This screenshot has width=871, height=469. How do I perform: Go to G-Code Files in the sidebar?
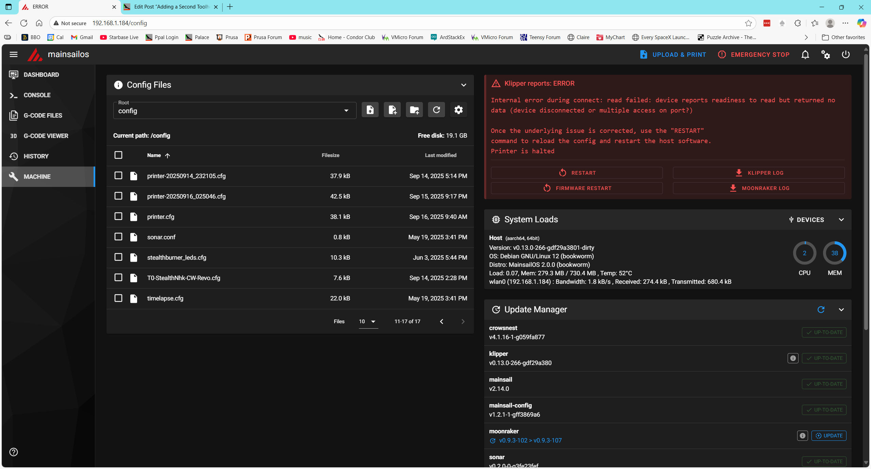coord(43,116)
